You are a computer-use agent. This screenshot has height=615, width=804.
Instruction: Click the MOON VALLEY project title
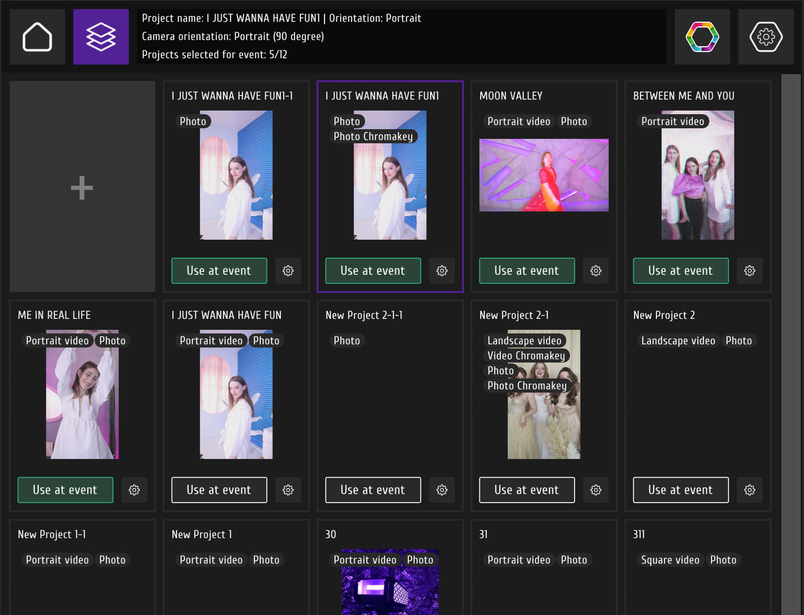[511, 96]
